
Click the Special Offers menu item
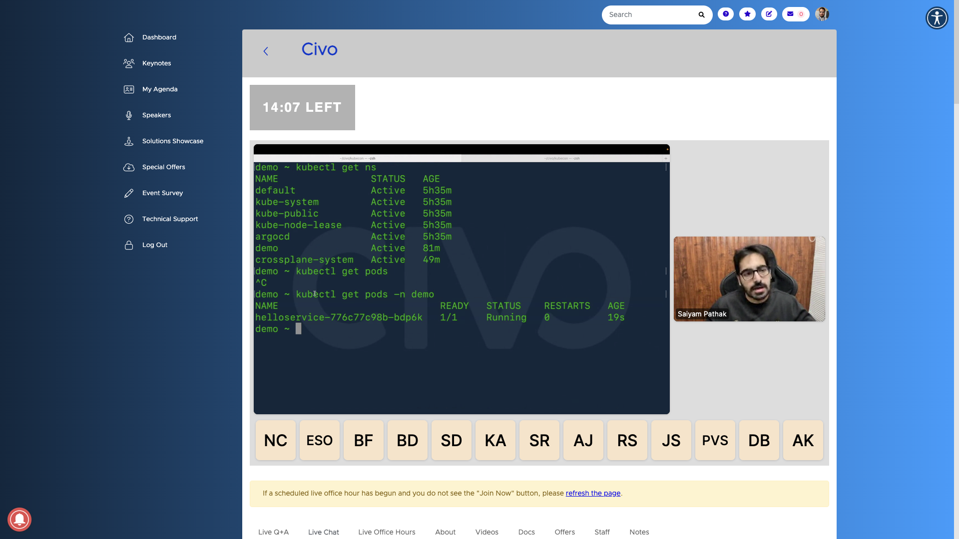point(163,167)
